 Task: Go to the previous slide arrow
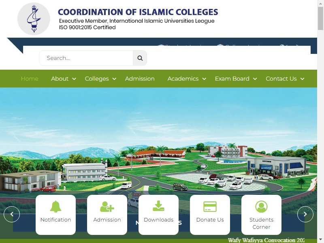(x=12, y=214)
